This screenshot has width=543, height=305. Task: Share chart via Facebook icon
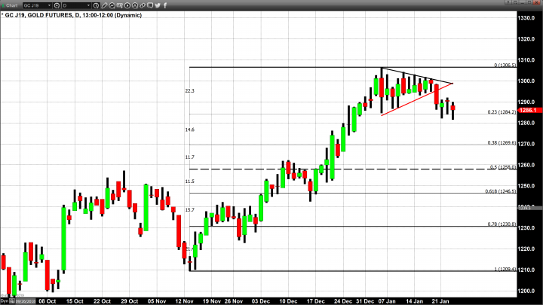tap(165, 5)
